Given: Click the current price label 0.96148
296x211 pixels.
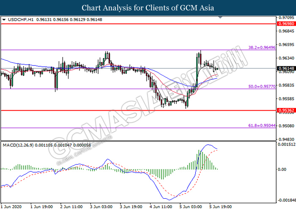Looking at the screenshot, I should tap(286, 68).
